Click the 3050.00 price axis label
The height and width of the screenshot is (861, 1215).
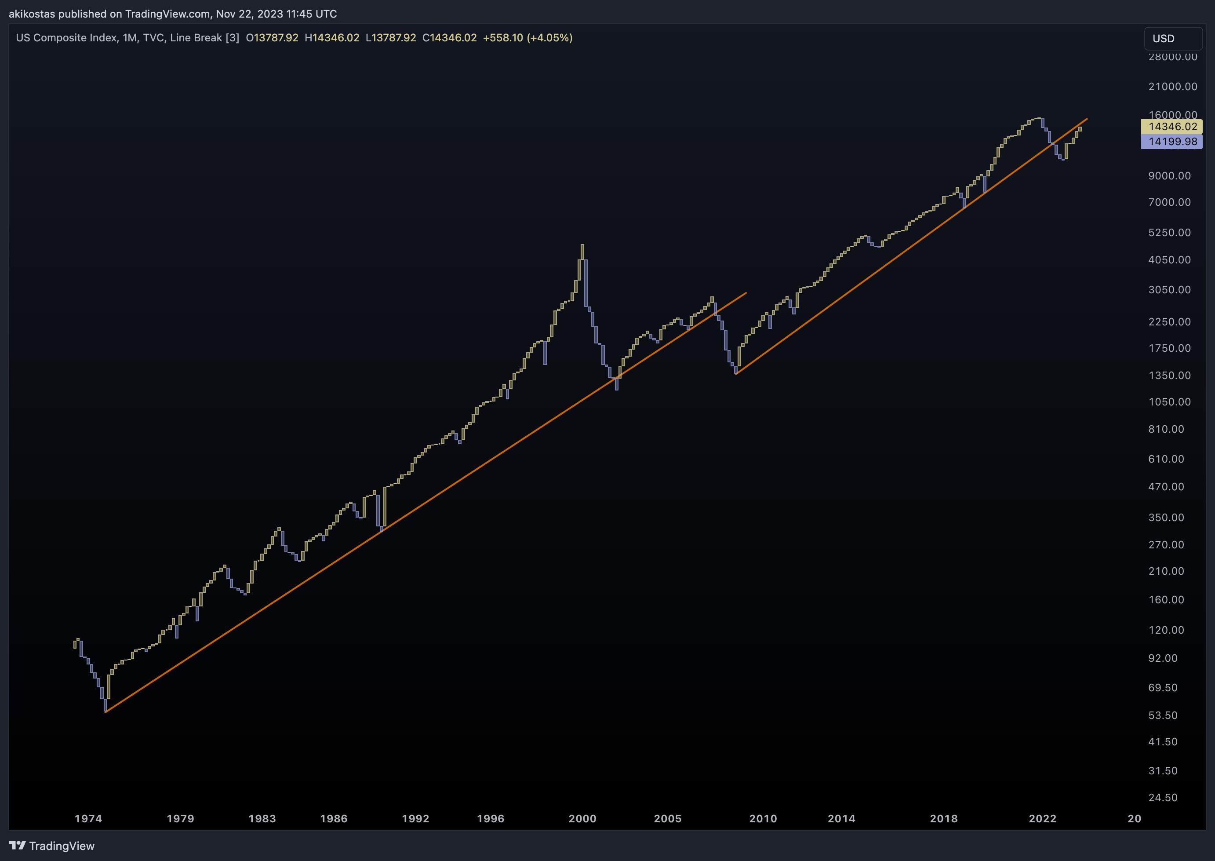coord(1169,289)
